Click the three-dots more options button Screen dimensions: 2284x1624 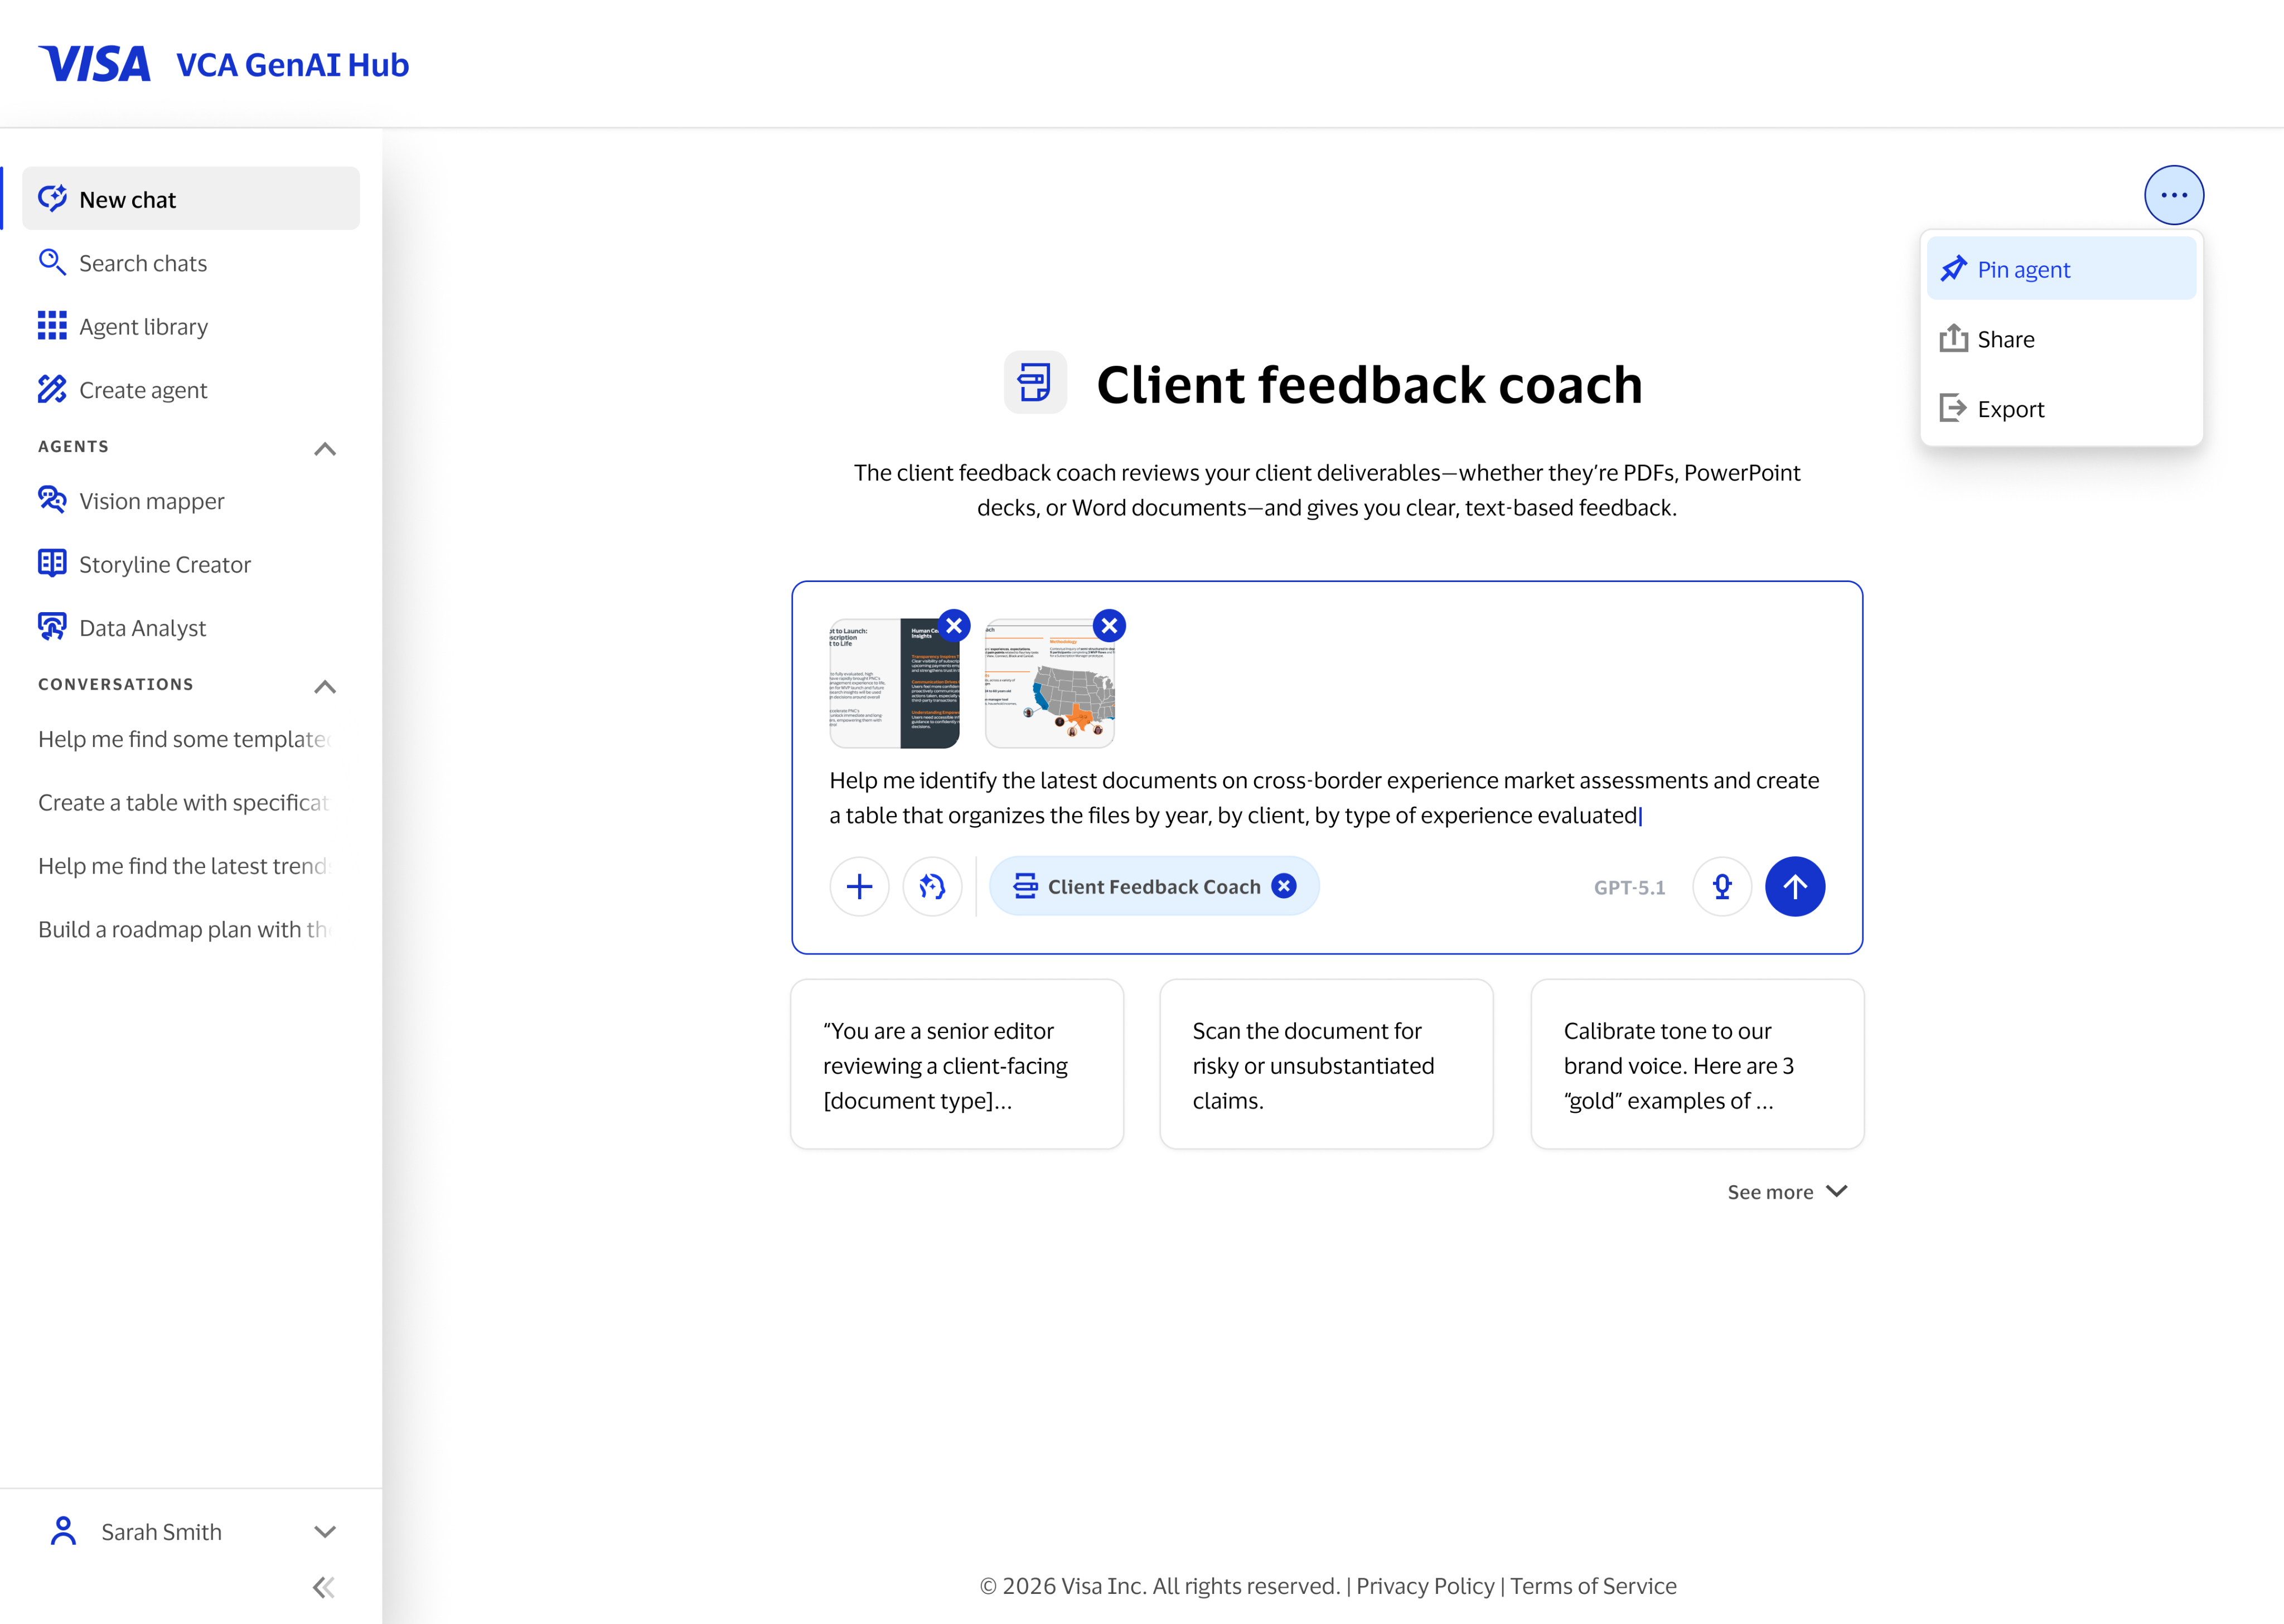[2173, 195]
